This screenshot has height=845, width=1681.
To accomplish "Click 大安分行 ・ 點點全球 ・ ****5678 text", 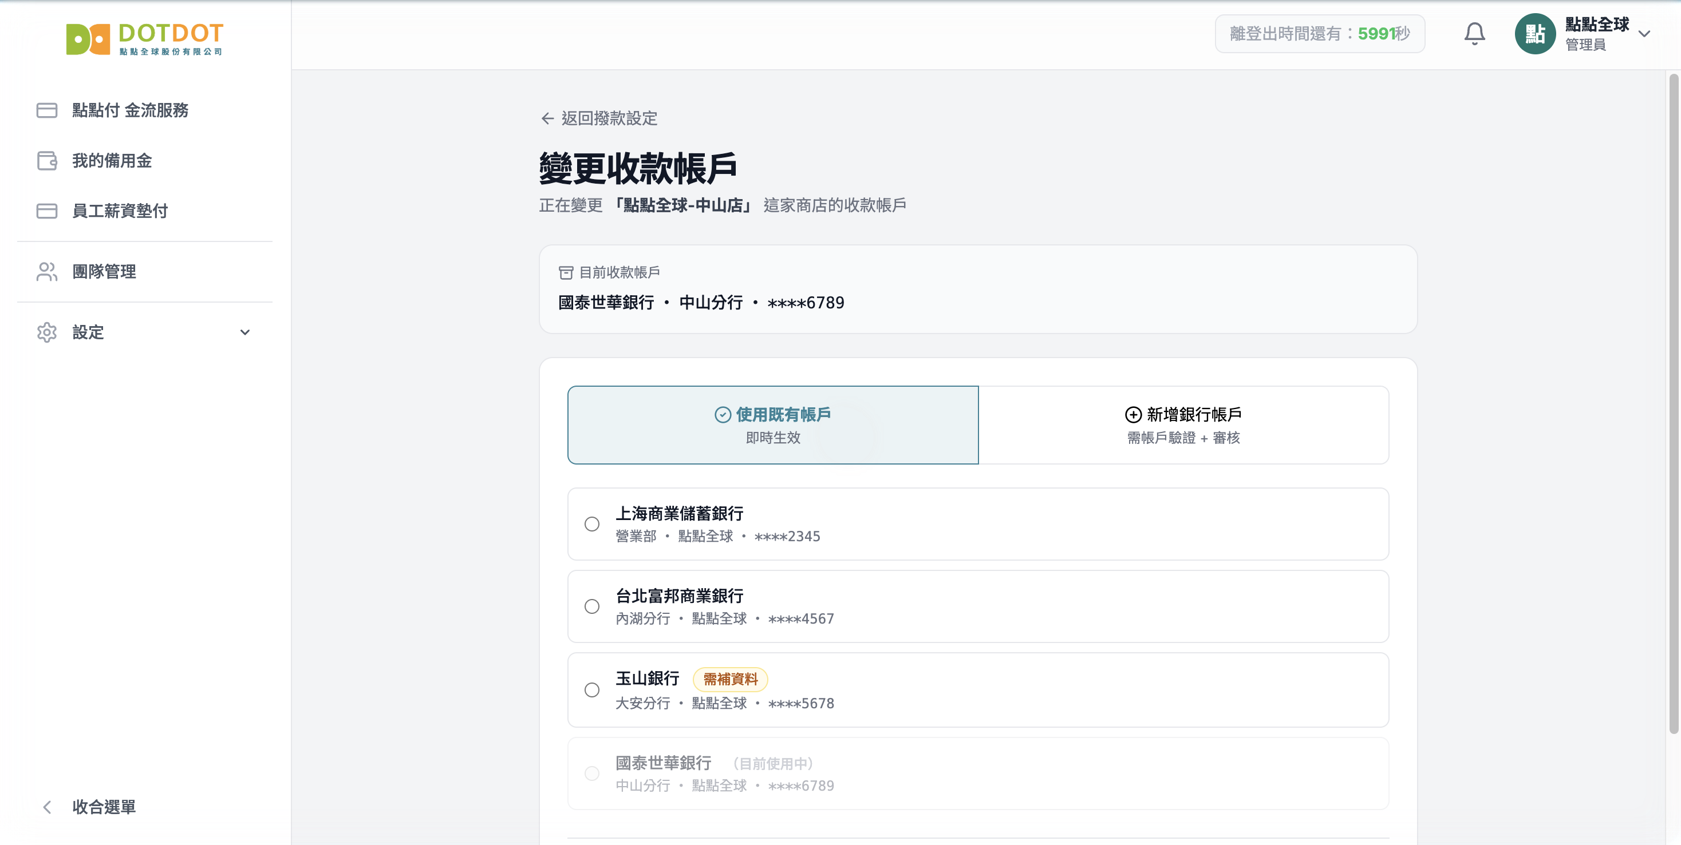I will 724,703.
